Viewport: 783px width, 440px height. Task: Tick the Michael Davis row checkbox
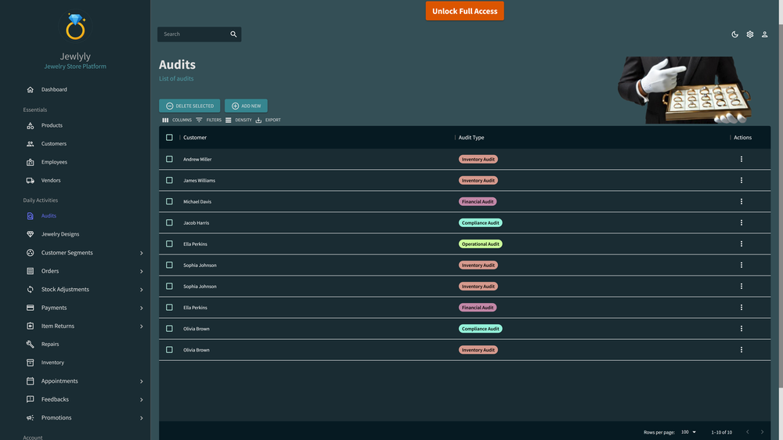(169, 201)
